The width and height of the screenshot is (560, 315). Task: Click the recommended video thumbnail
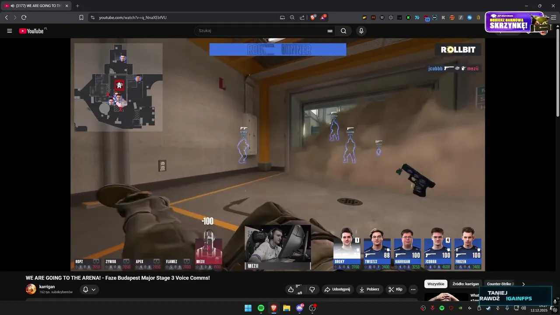click(446, 297)
